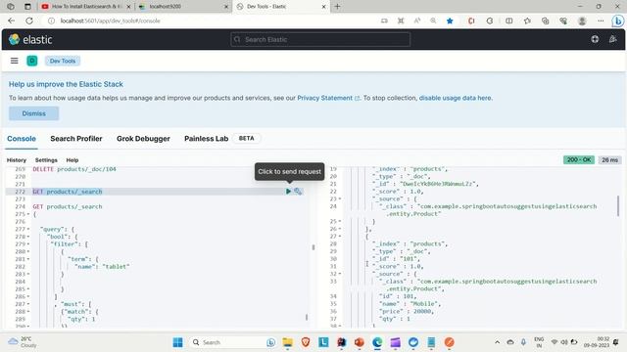Viewport: 627px width, 352px height.
Task: Open the green D space avatar
Action: pyautogui.click(x=32, y=61)
